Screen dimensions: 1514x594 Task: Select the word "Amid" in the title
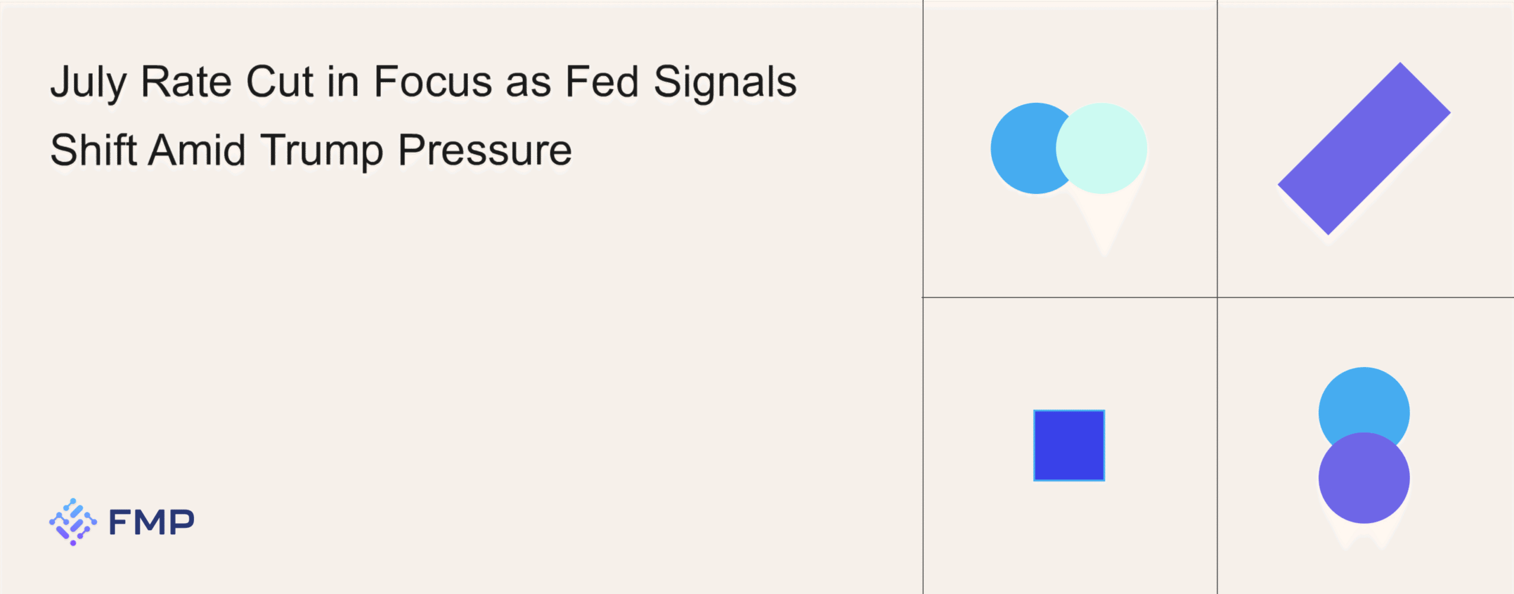pos(197,150)
